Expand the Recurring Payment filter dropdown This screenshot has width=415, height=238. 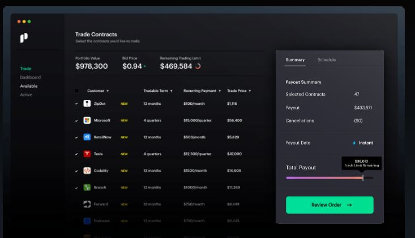[220, 91]
